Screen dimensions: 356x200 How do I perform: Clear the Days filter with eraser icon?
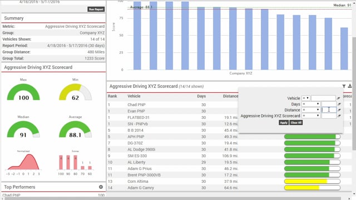point(339,104)
